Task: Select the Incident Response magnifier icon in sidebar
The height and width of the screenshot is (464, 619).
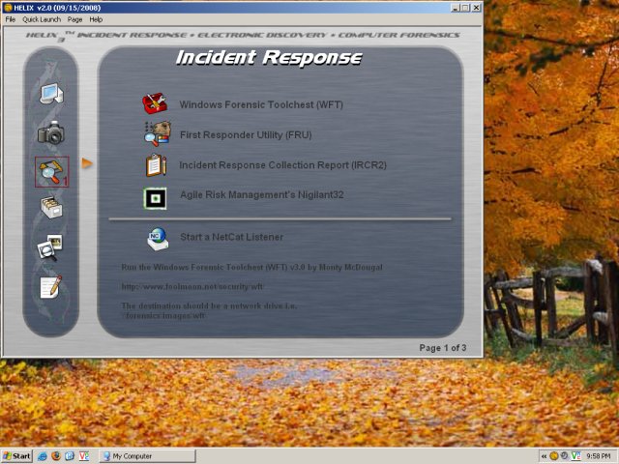Action: pos(51,172)
